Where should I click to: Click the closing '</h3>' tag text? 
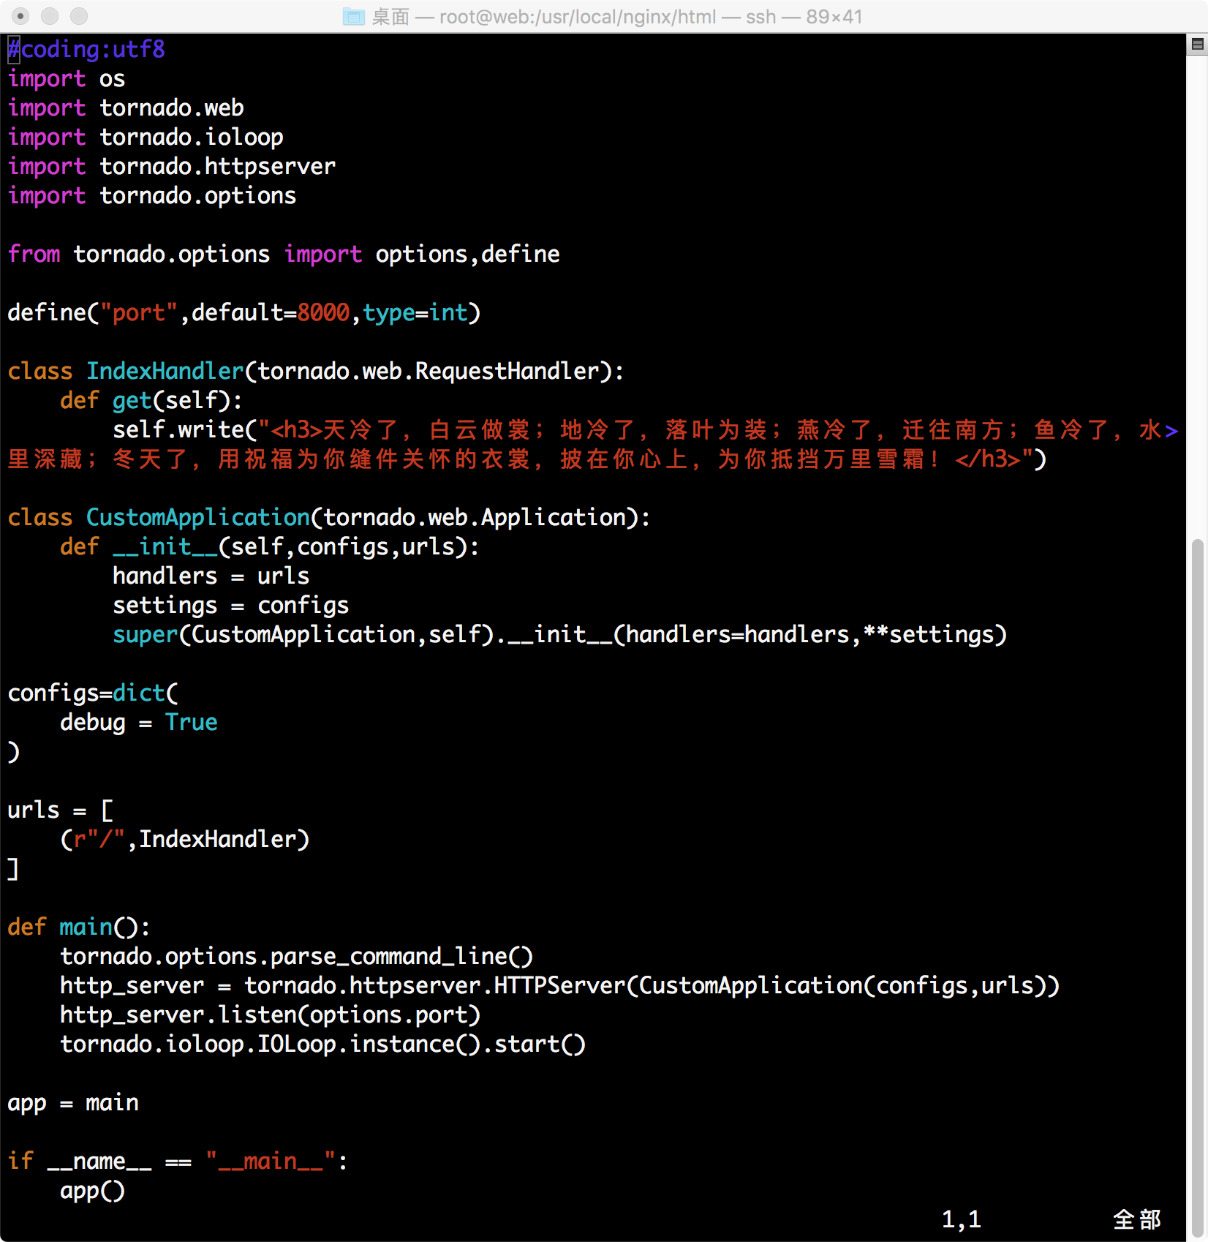(987, 459)
